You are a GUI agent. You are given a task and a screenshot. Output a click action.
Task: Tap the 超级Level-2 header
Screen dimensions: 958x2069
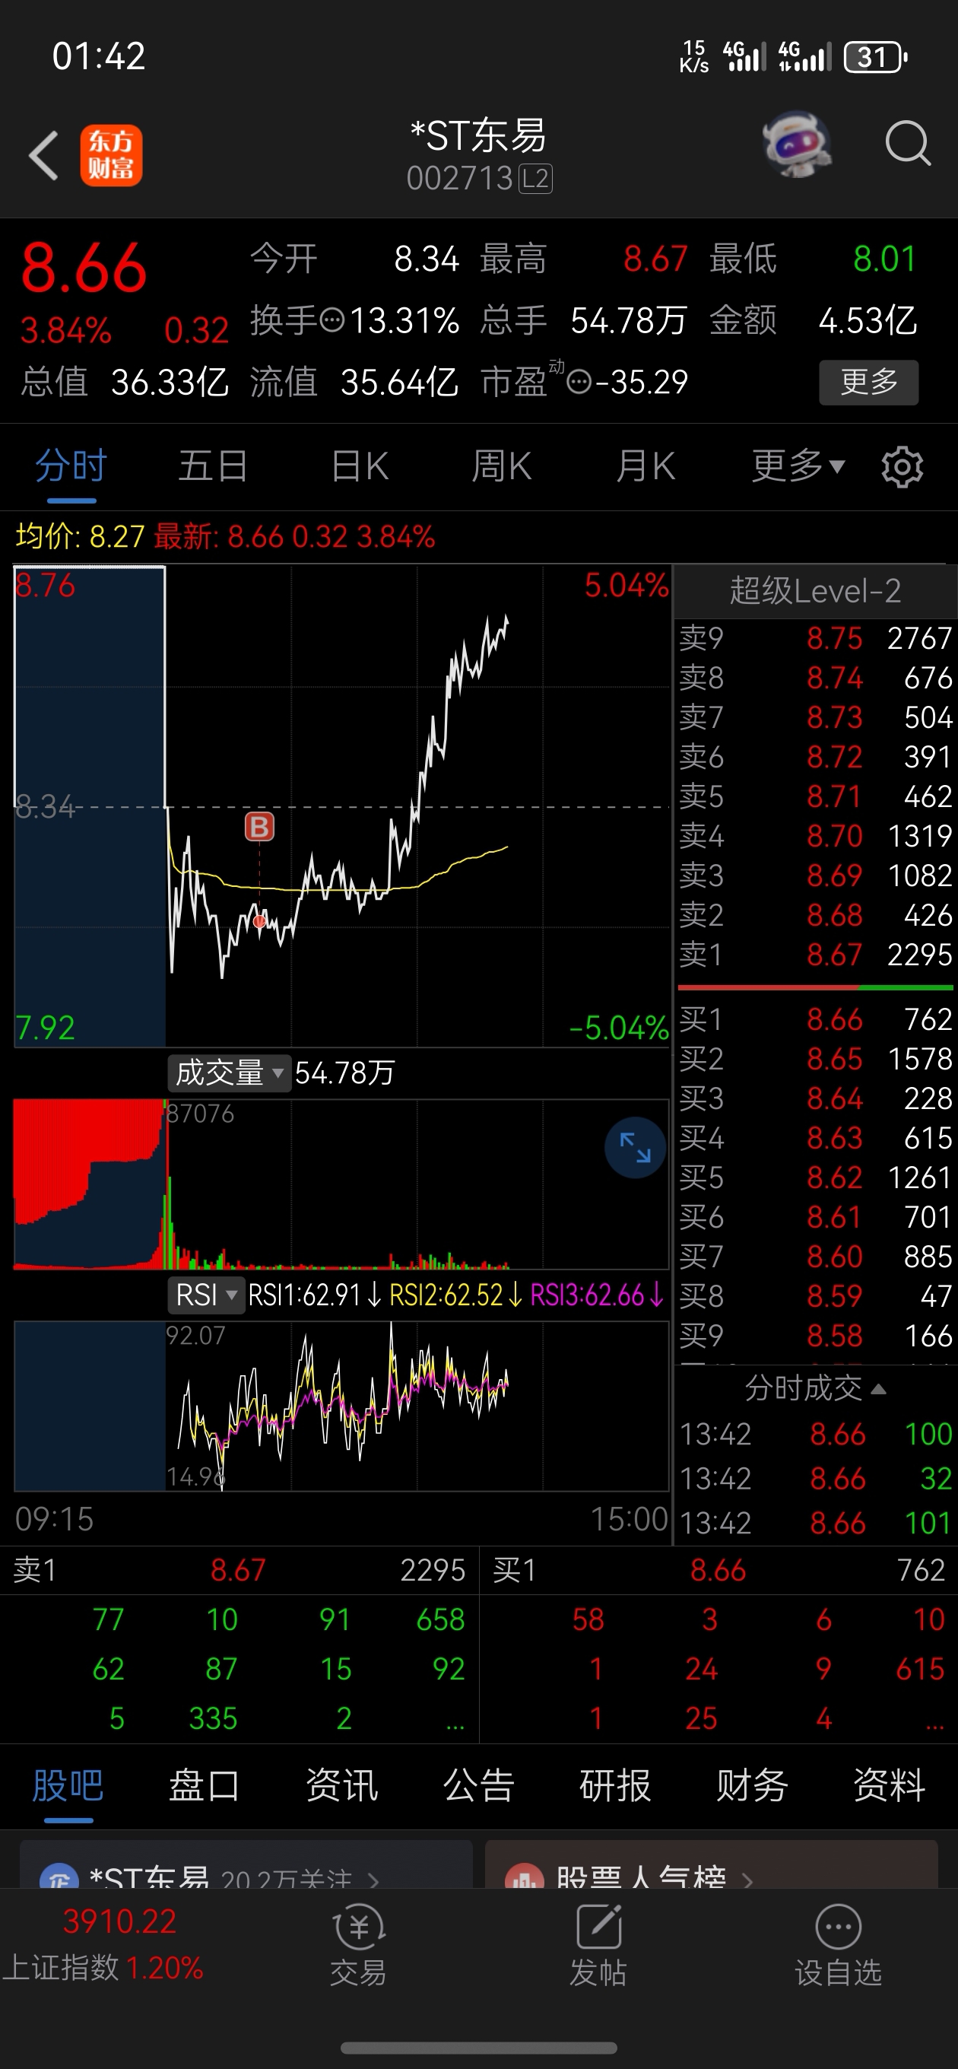click(815, 591)
